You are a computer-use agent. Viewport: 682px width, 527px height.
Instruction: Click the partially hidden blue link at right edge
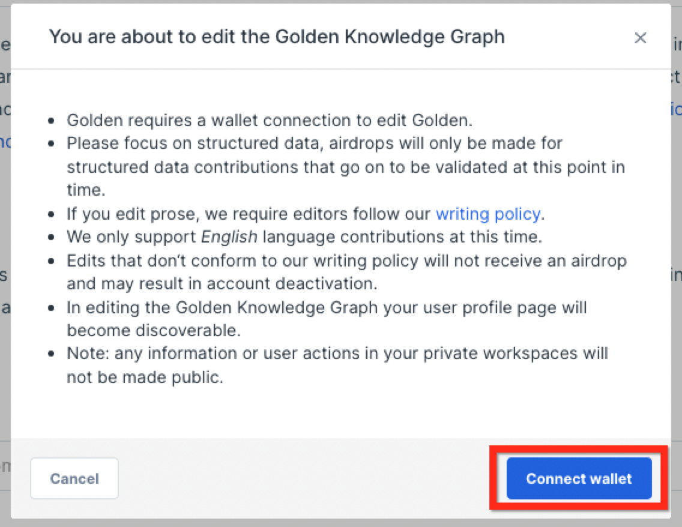click(676, 109)
